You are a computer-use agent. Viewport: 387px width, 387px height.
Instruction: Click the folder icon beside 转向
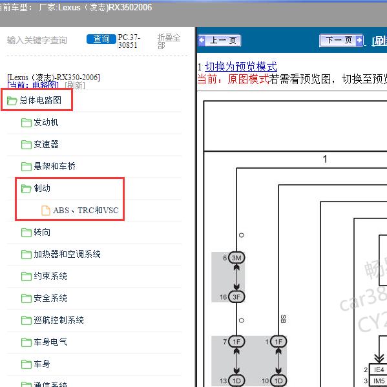pos(26,232)
